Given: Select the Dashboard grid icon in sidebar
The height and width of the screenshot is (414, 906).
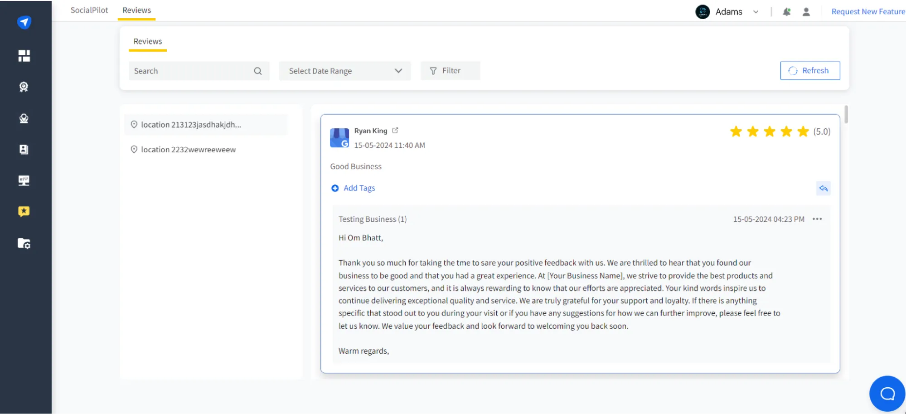Looking at the screenshot, I should coord(24,55).
